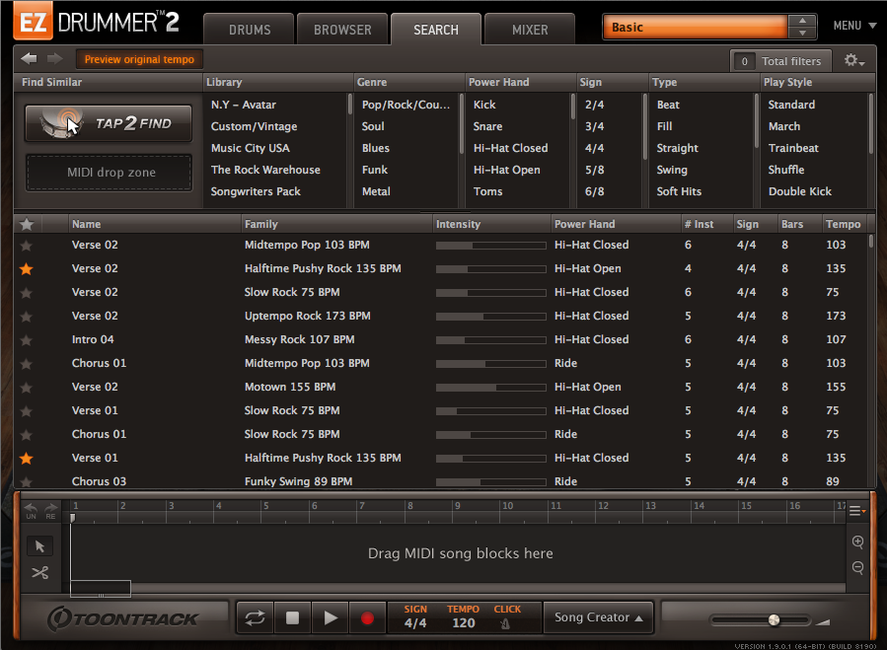
Task: Expand the Song Creator panel
Action: tap(598, 616)
